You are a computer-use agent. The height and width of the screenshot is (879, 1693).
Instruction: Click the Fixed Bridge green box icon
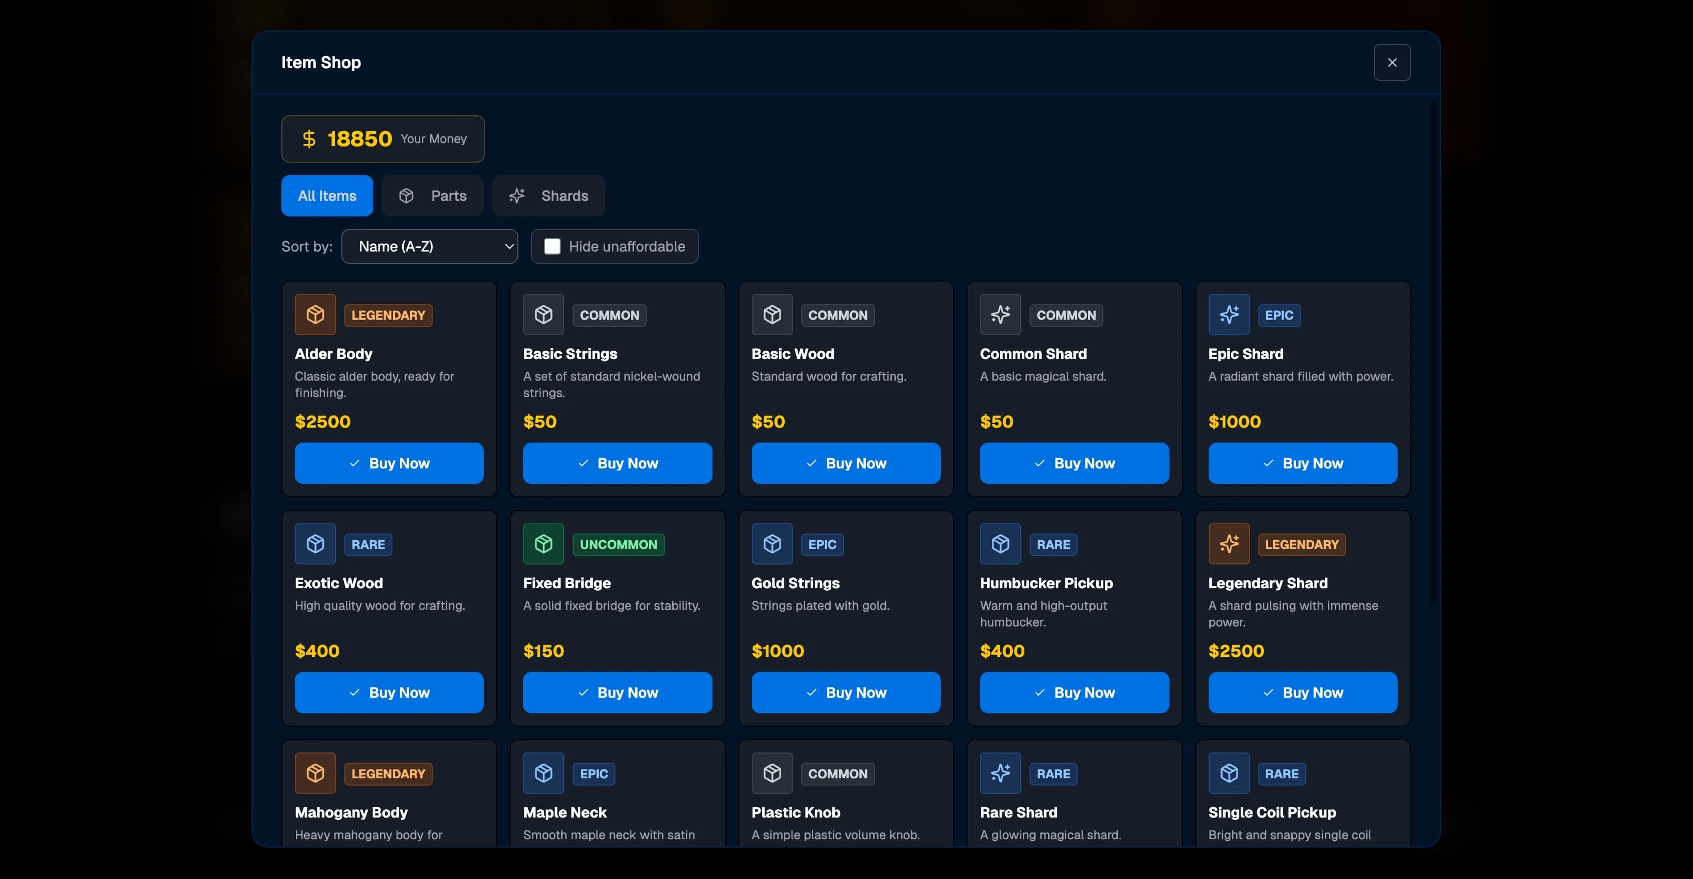pyautogui.click(x=544, y=544)
